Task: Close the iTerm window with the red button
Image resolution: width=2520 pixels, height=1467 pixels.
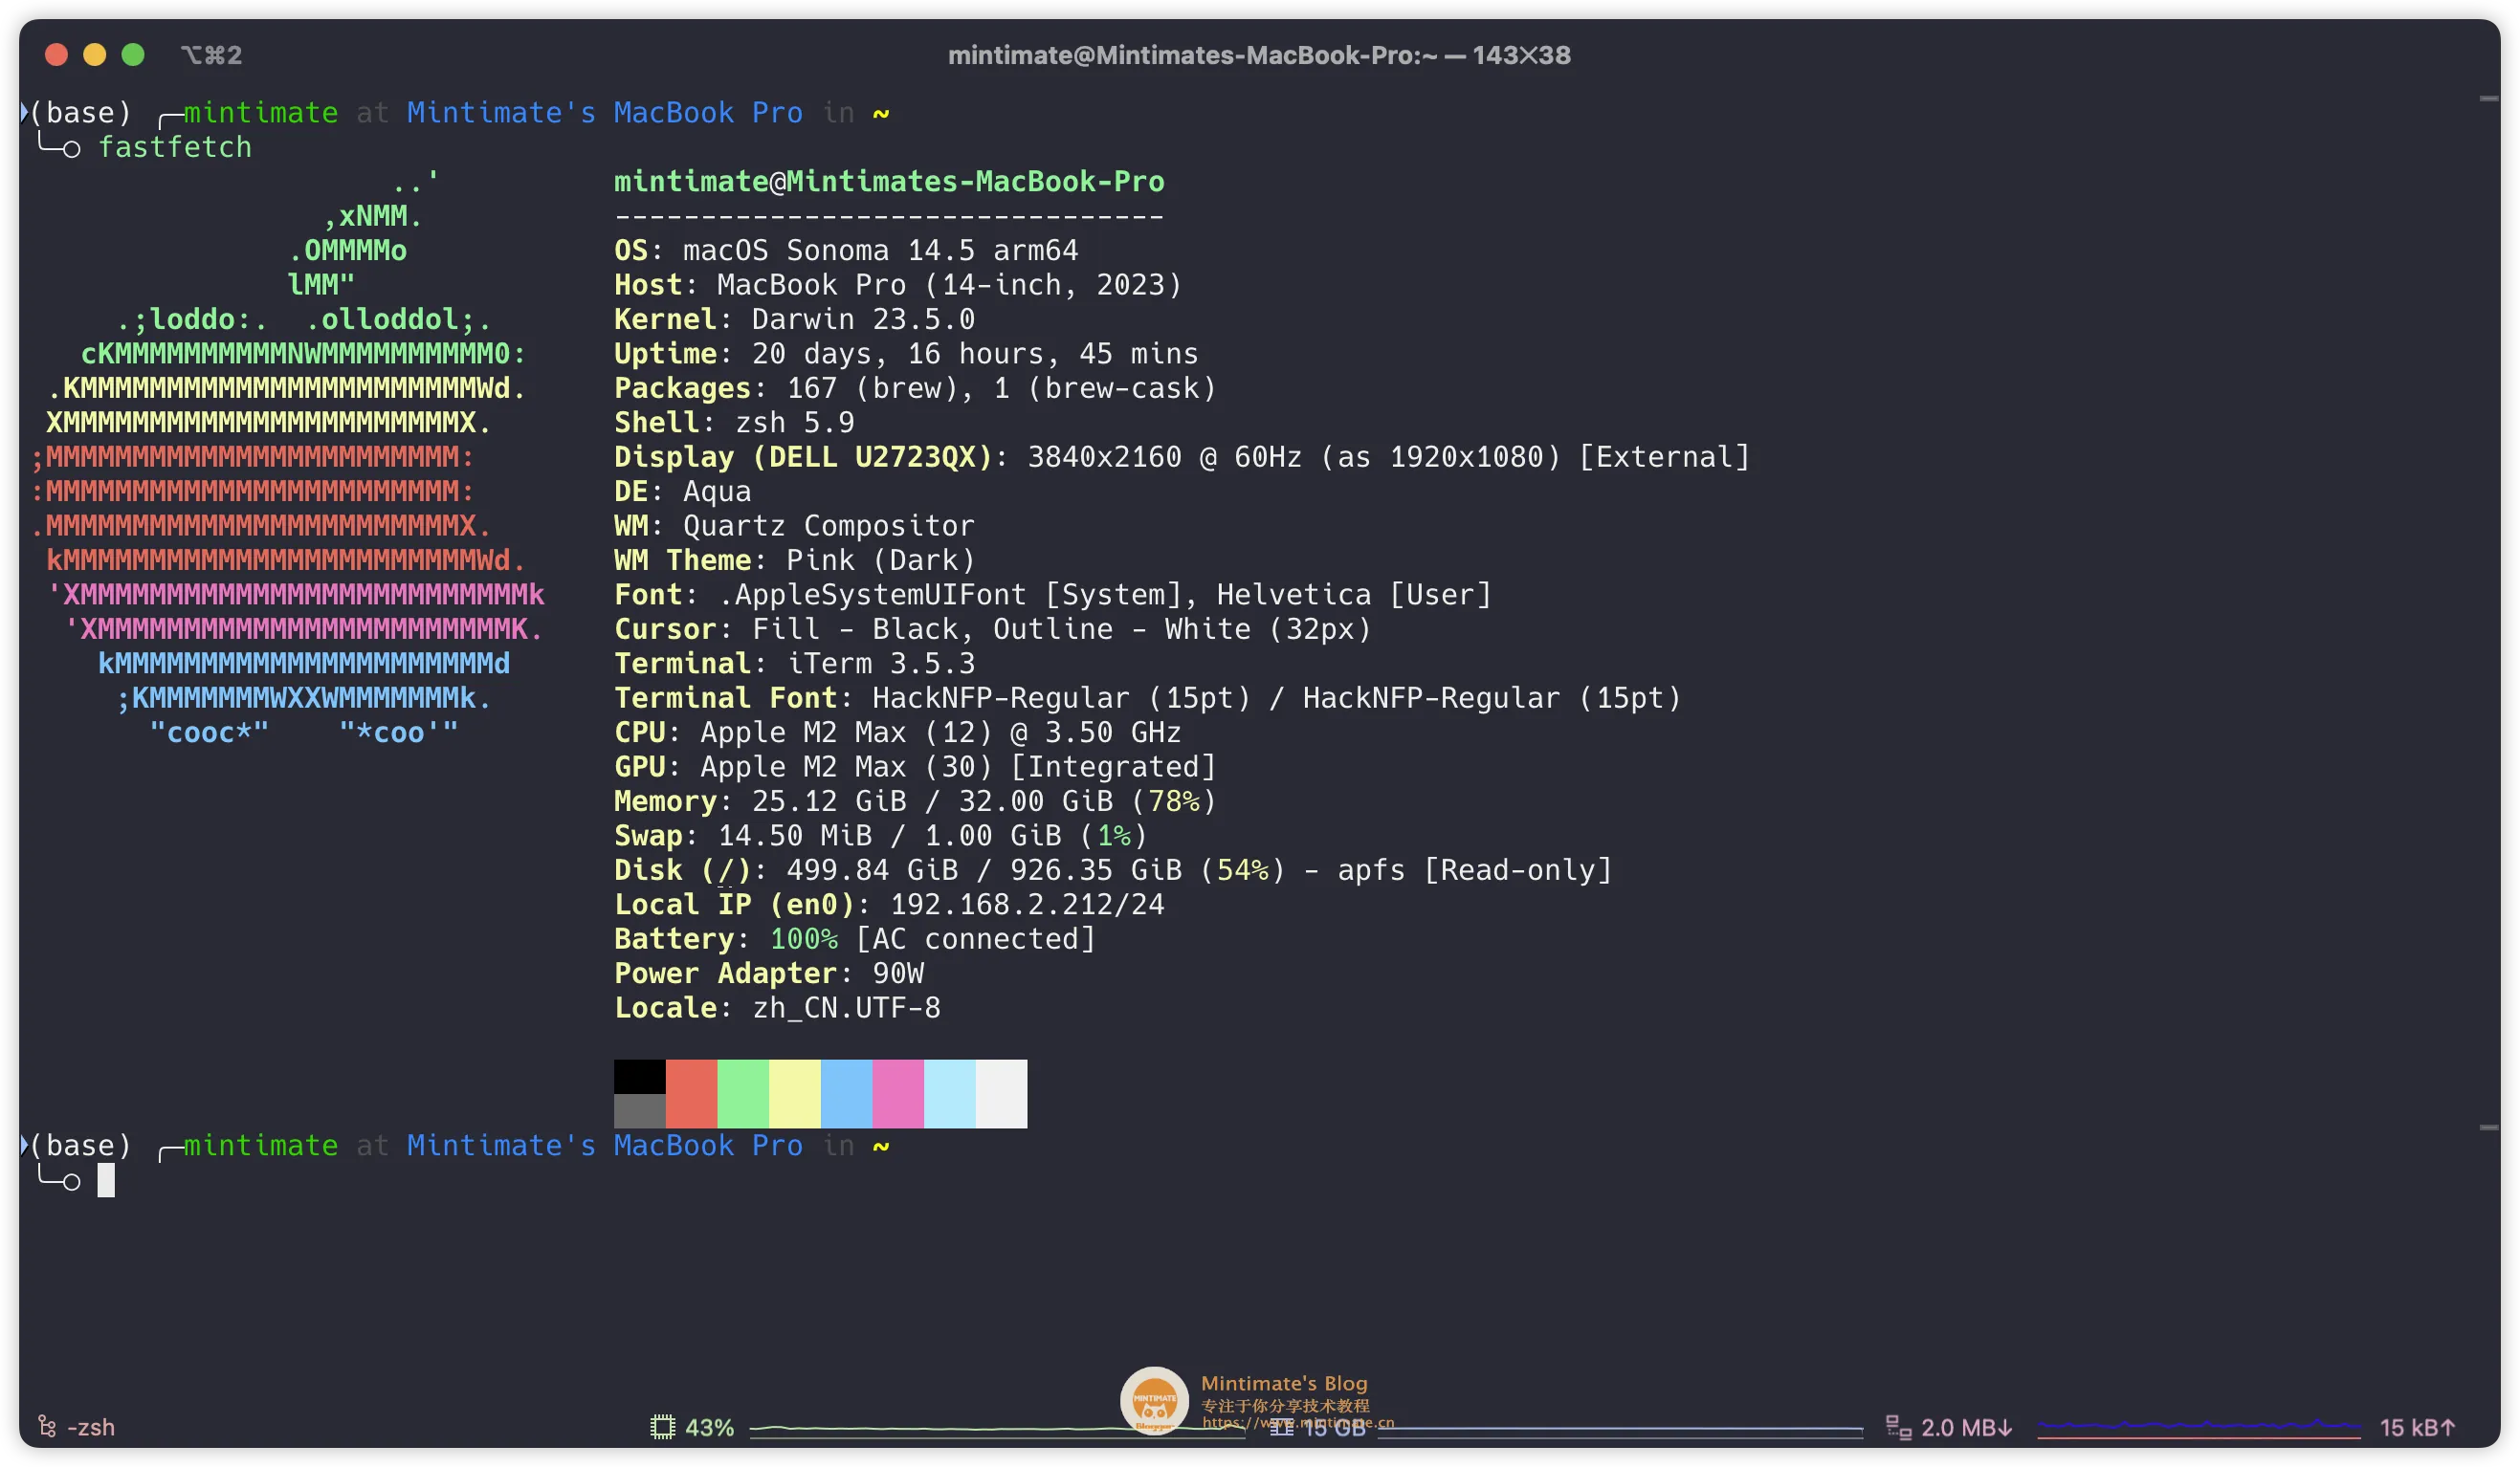Action: (x=56, y=55)
